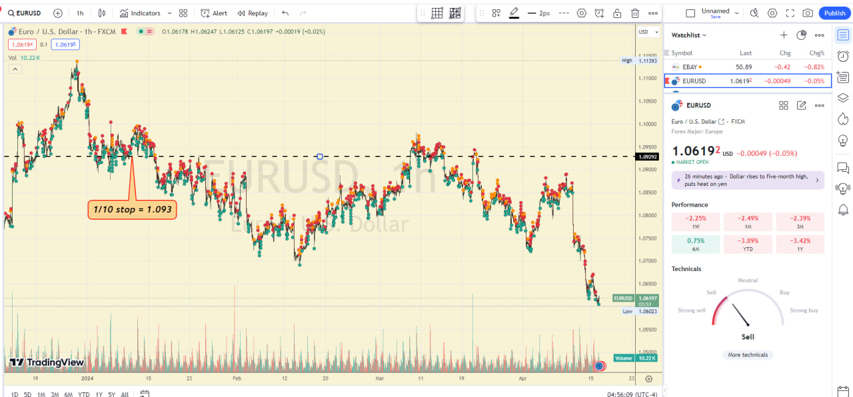Select the Gann square drawing tool
The height and width of the screenshot is (397, 853).
tap(455, 13)
